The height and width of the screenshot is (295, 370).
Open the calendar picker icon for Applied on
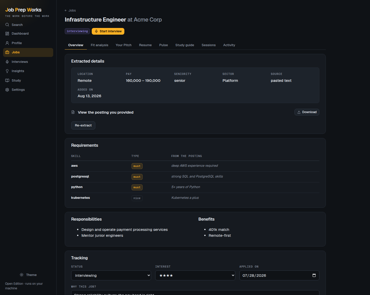(x=314, y=275)
